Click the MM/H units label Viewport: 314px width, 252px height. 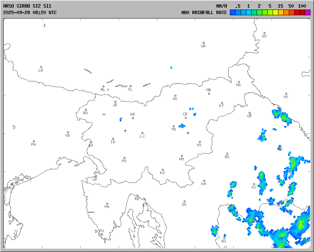(221, 6)
